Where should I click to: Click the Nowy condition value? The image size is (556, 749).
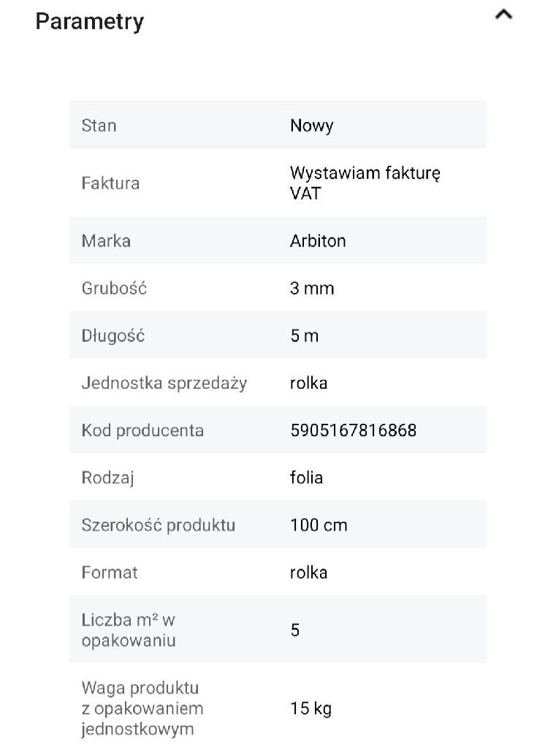tap(311, 126)
